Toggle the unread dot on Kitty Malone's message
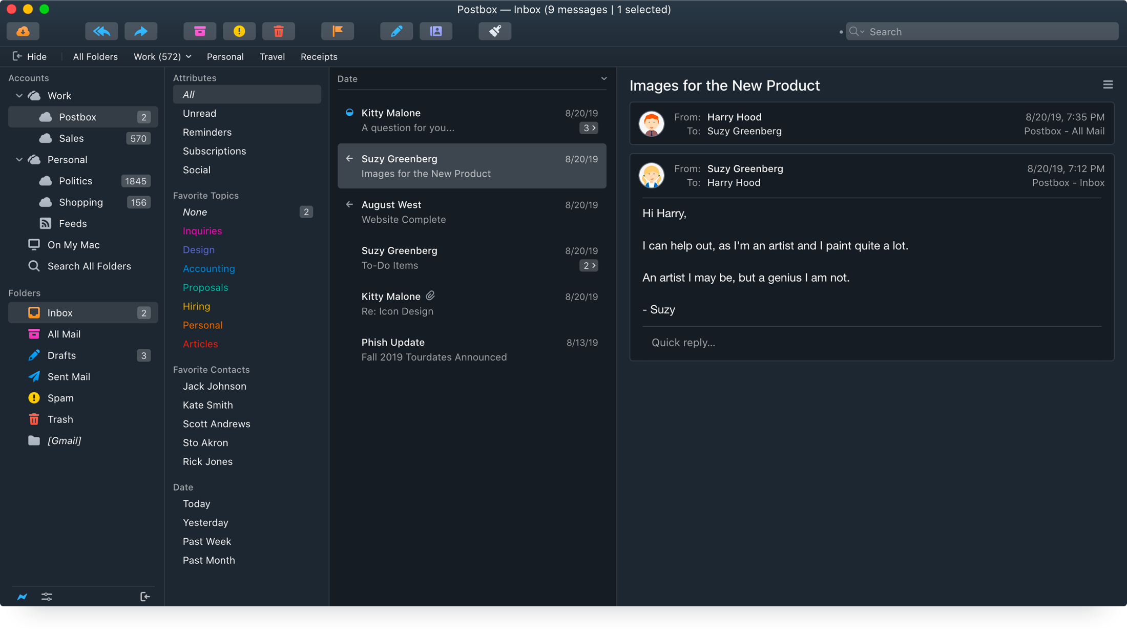Screen dimensions: 1127x635 349,113
